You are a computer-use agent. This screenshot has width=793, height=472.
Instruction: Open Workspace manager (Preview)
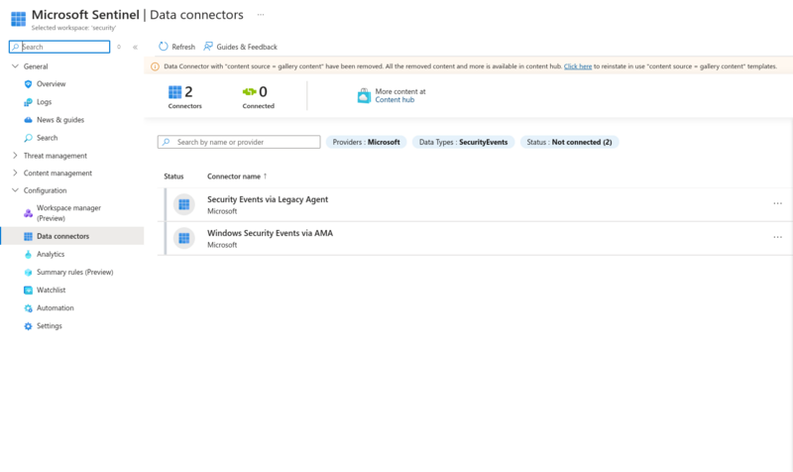click(68, 213)
